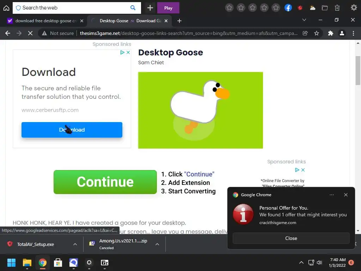Expand TotalAV_Setup.exe download options
The height and width of the screenshot is (271, 361).
coord(75,244)
